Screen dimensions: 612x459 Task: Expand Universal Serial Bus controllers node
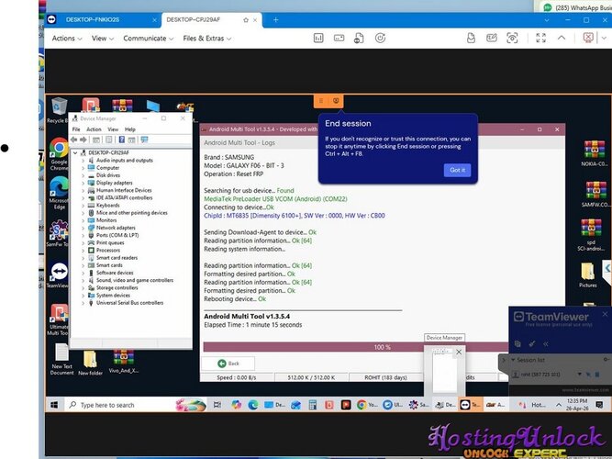pyautogui.click(x=83, y=303)
